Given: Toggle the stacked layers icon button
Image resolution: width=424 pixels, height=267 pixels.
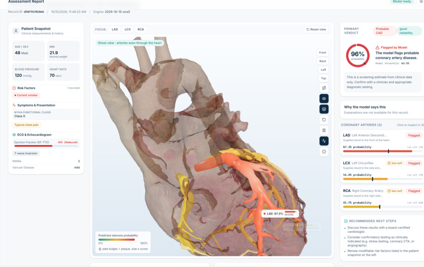Looking at the screenshot, I should 324,109.
